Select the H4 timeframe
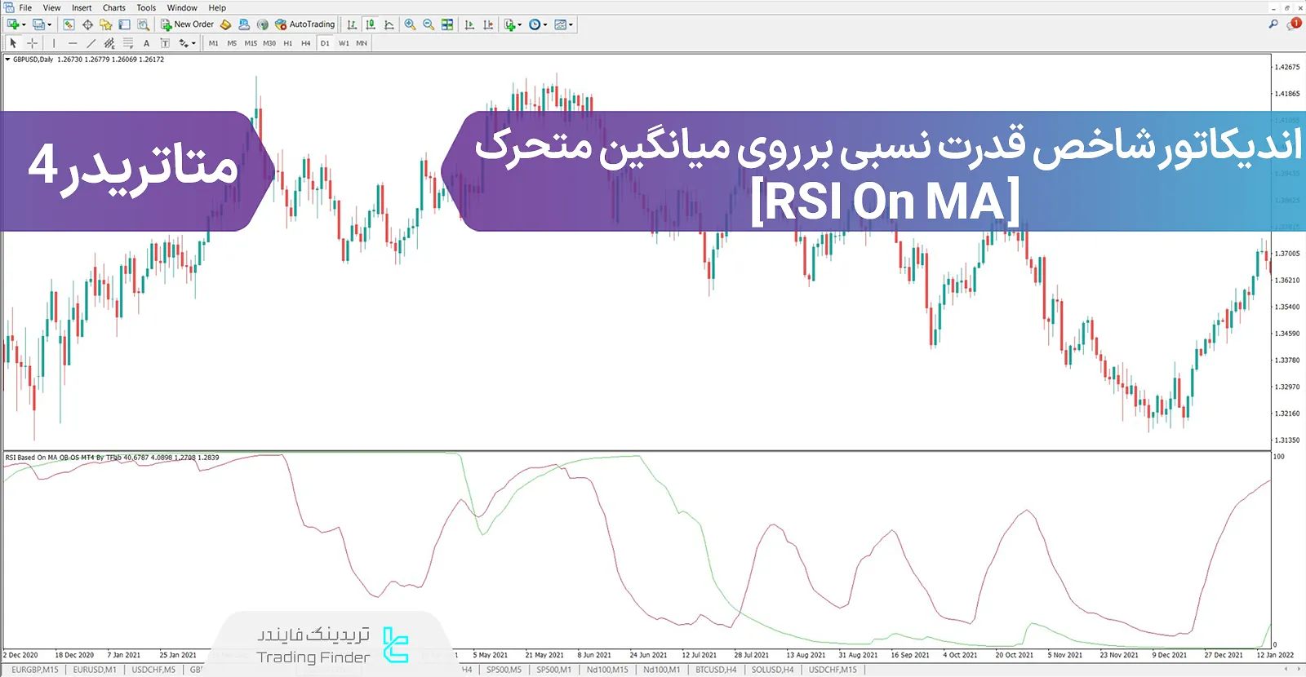Viewport: 1306px width, 677px height. point(306,43)
